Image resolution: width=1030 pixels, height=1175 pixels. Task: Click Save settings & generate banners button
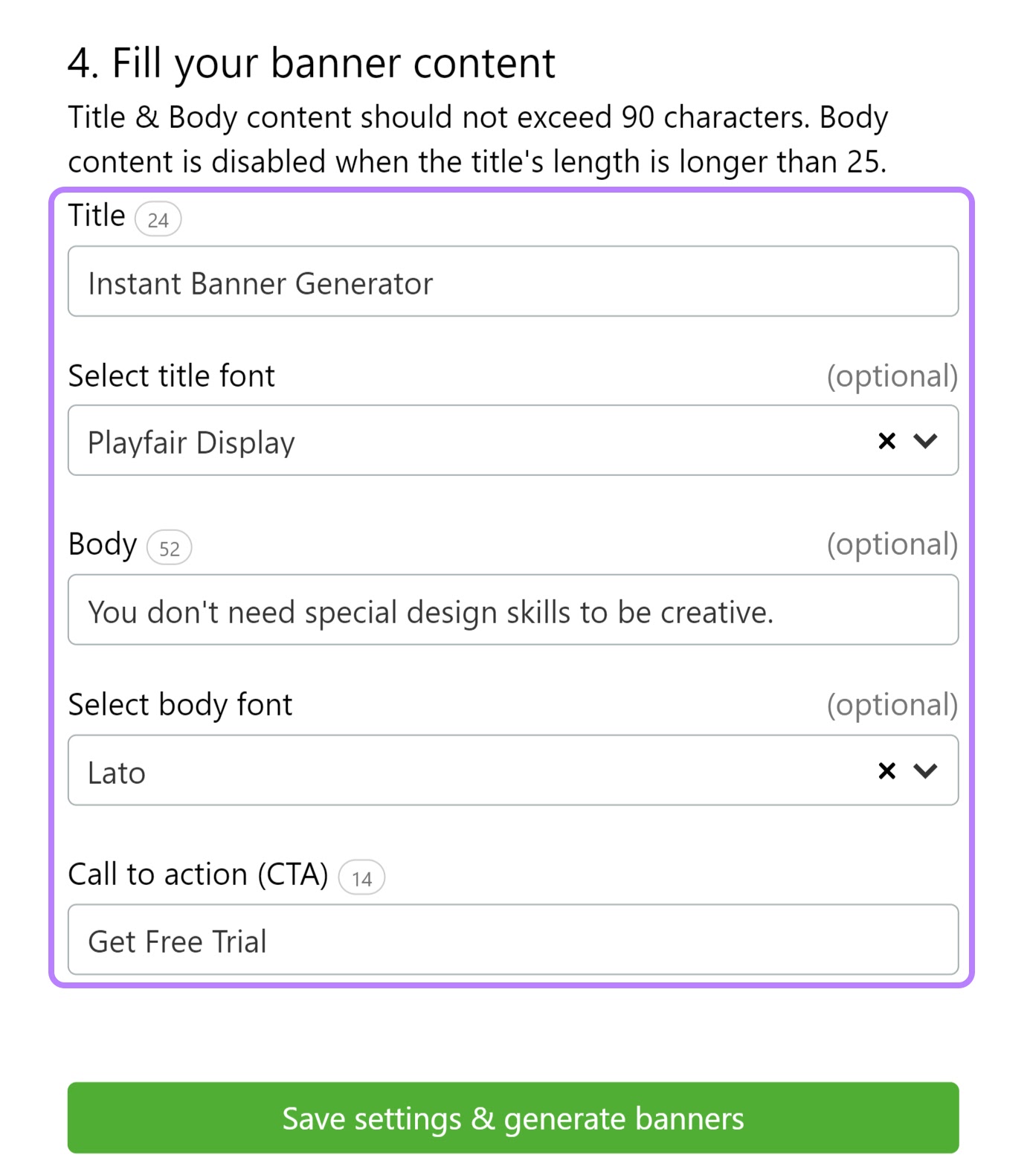[x=513, y=1118]
